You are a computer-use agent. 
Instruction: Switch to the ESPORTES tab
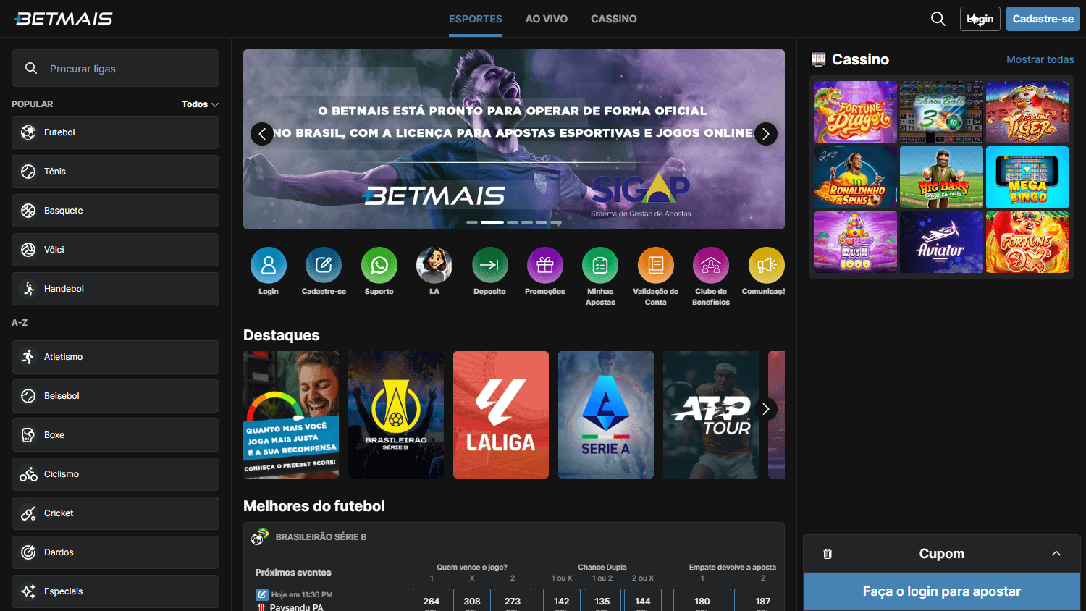476,19
